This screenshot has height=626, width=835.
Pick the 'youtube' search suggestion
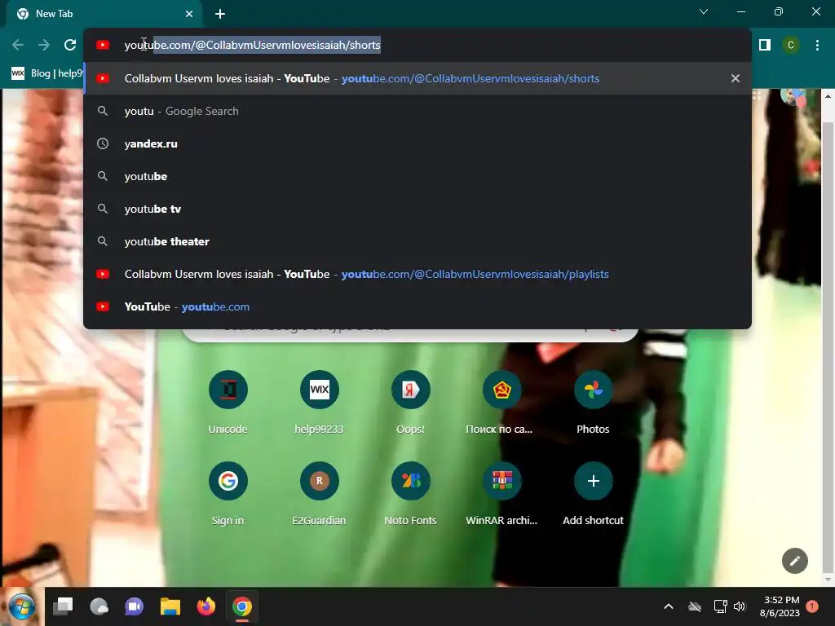(417, 176)
